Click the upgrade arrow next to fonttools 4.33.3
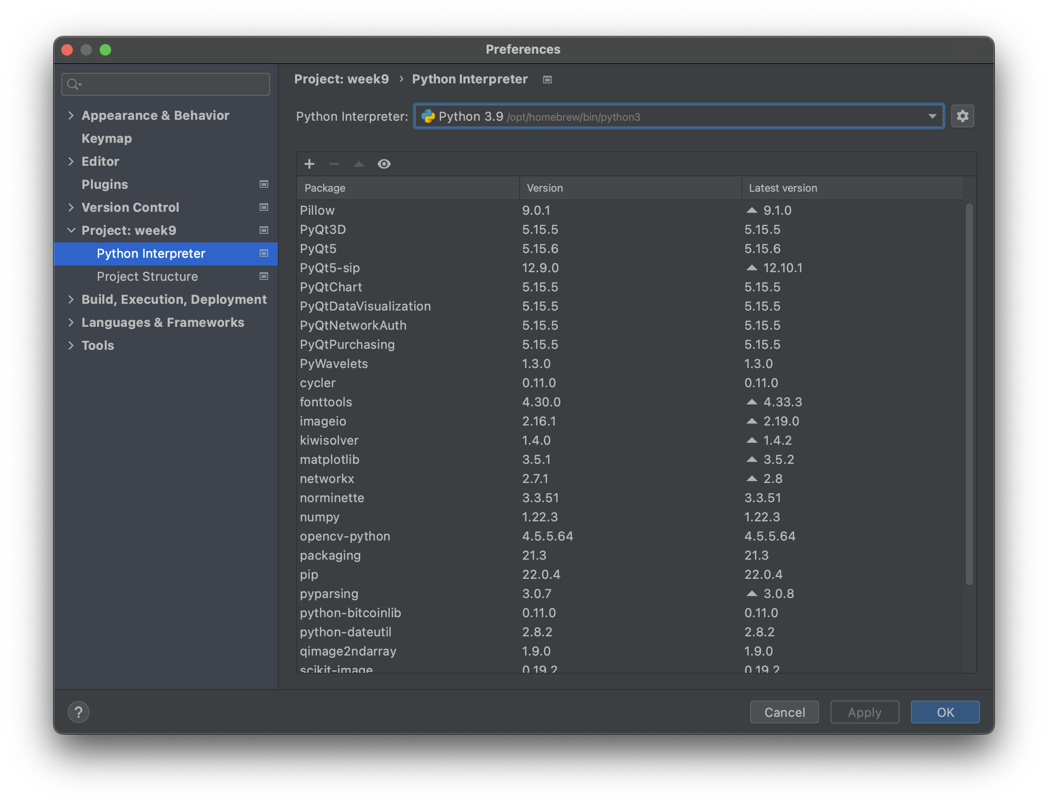The image size is (1048, 805). coord(752,402)
